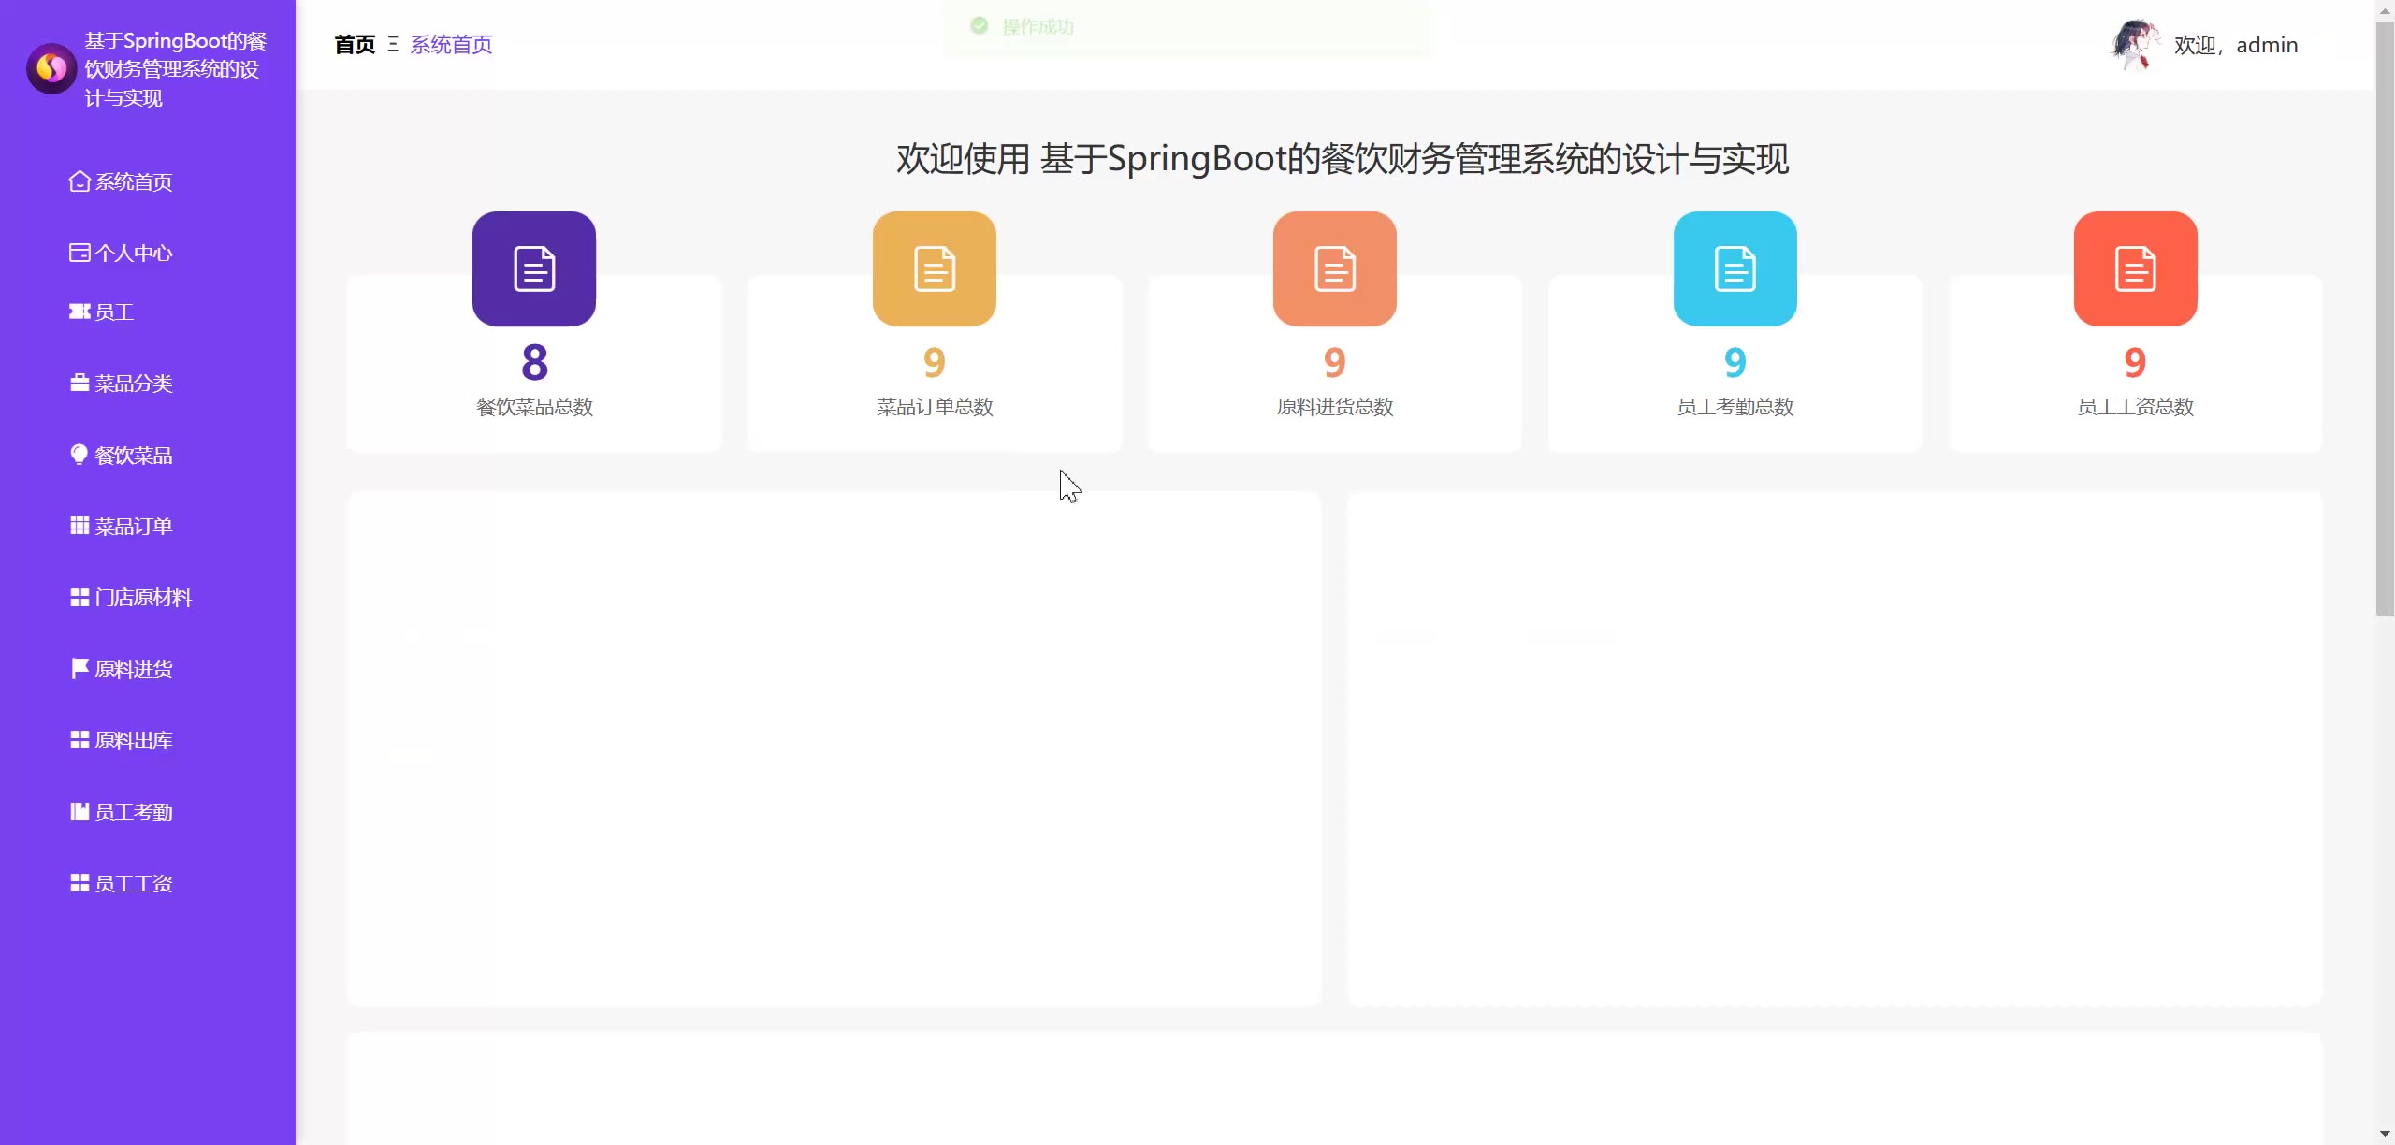2395x1145 pixels.
Task: Click the 系统首页 breadcrumb link
Action: [451, 45]
